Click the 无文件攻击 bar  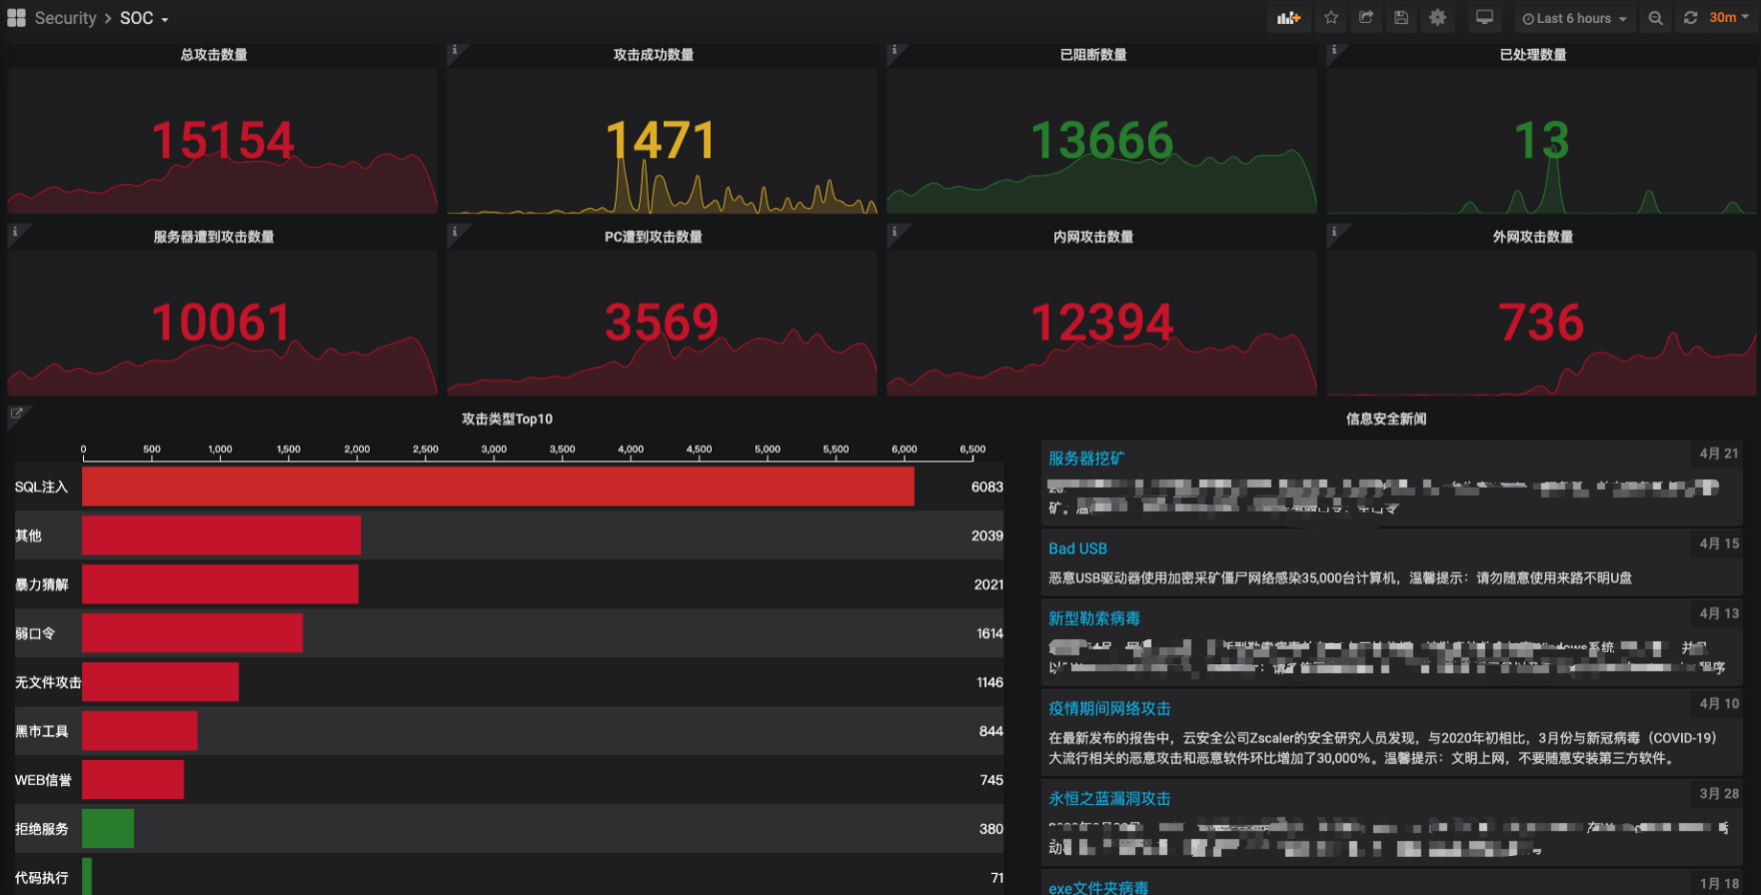pos(160,682)
